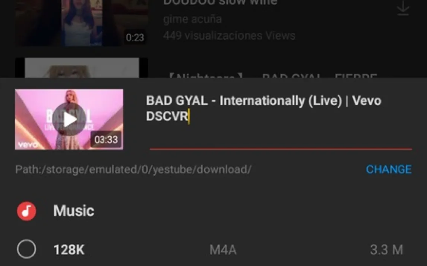Tap the M4A format label
This screenshot has width=427, height=266.
click(x=223, y=250)
